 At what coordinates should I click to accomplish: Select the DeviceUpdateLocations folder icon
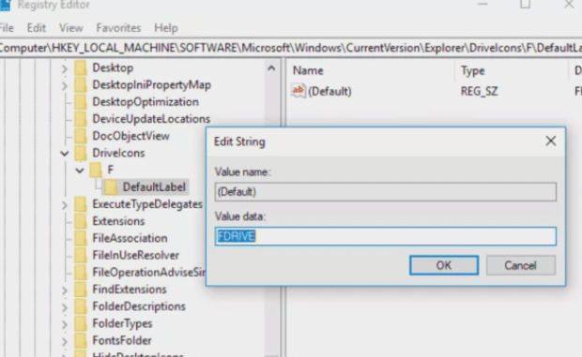[x=81, y=119]
